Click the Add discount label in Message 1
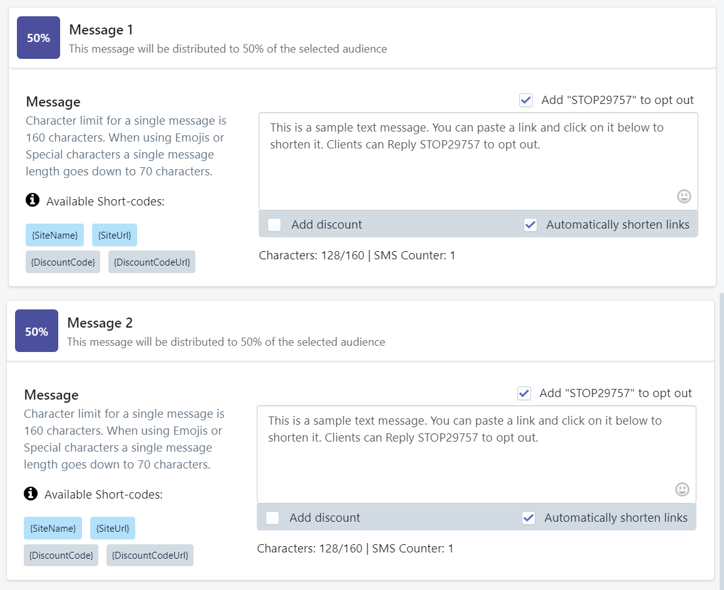The width and height of the screenshot is (724, 590). click(x=327, y=225)
